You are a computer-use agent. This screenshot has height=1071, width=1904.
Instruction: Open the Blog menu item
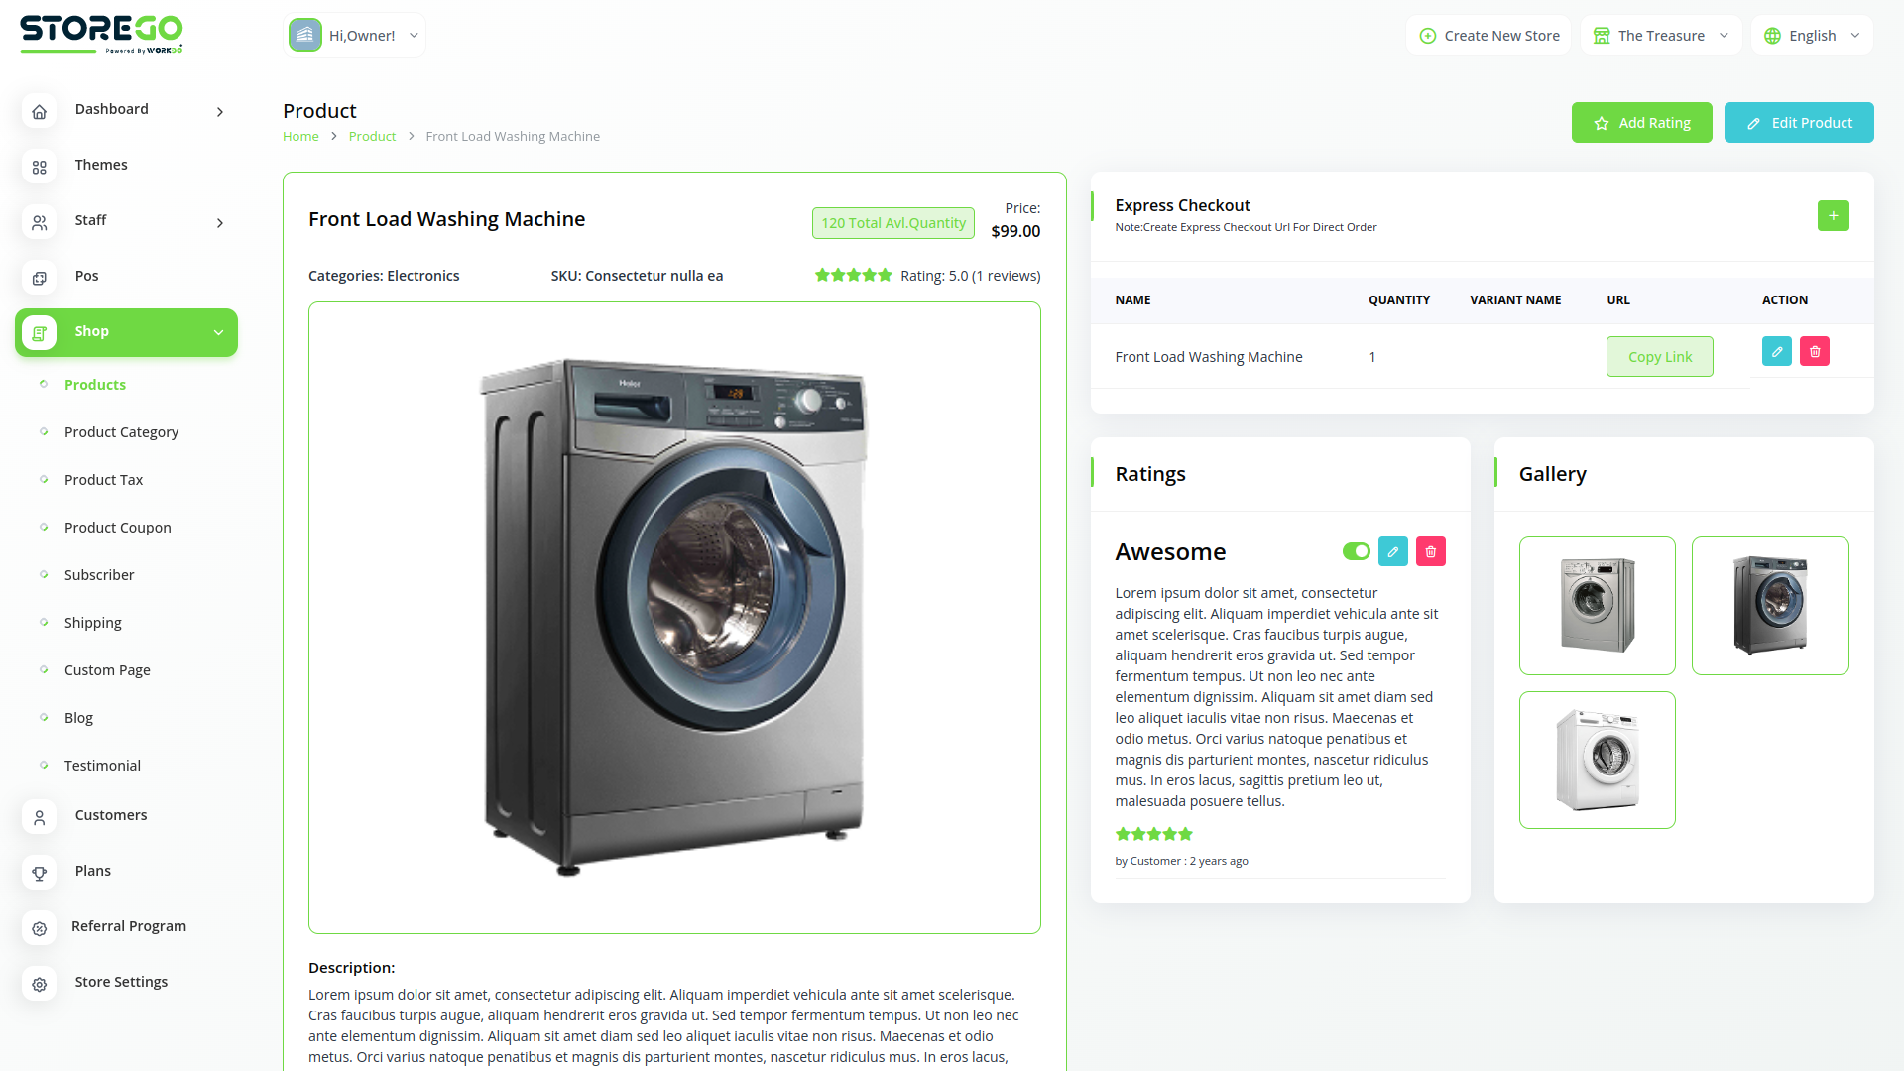(x=78, y=717)
